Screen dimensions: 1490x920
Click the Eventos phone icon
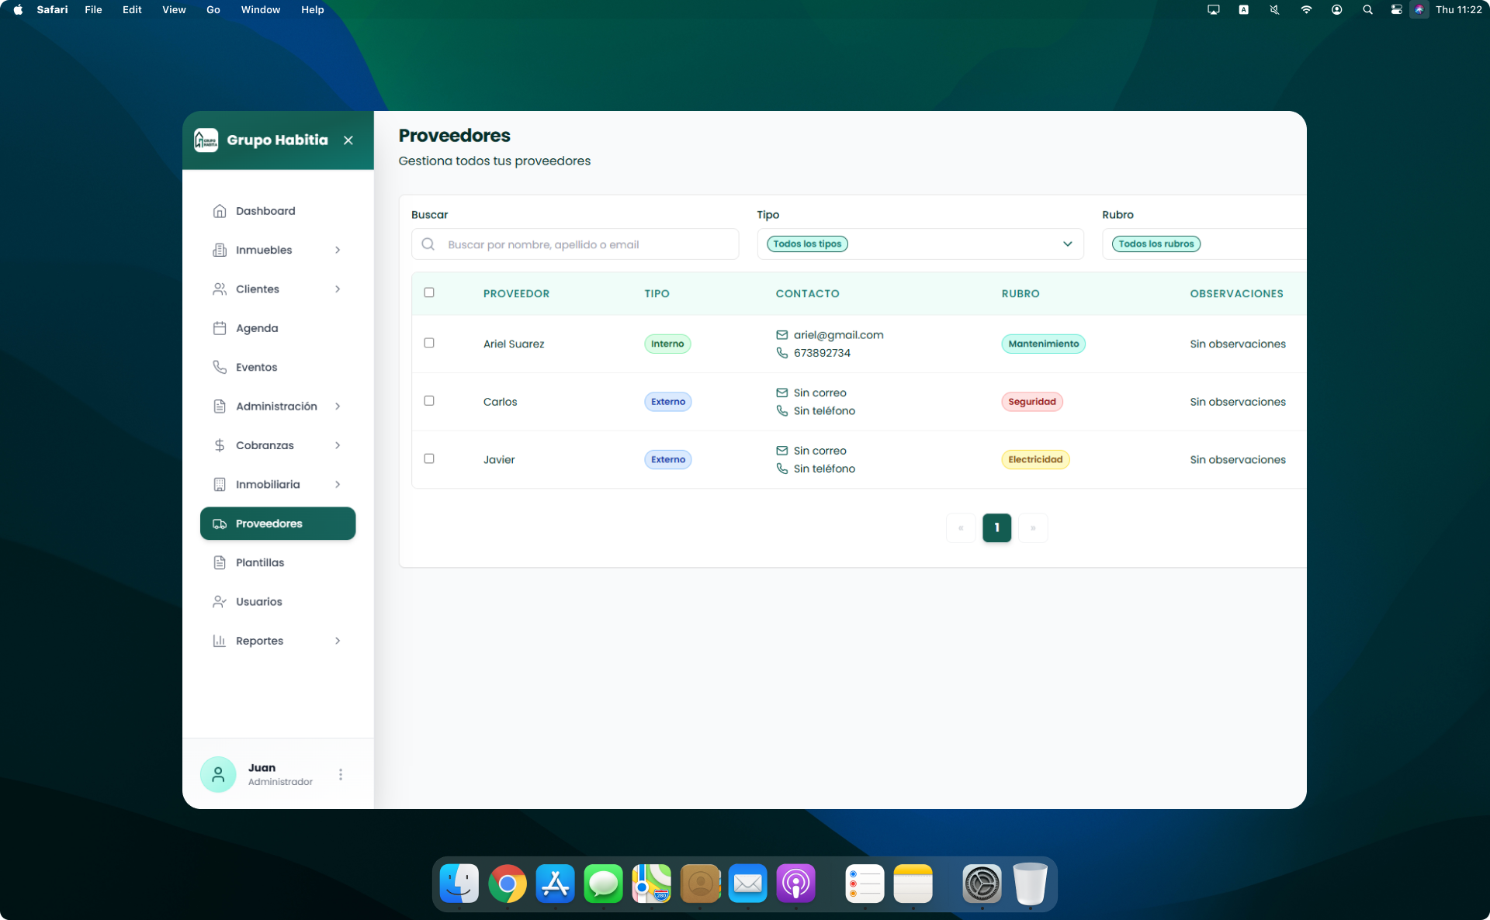click(220, 367)
